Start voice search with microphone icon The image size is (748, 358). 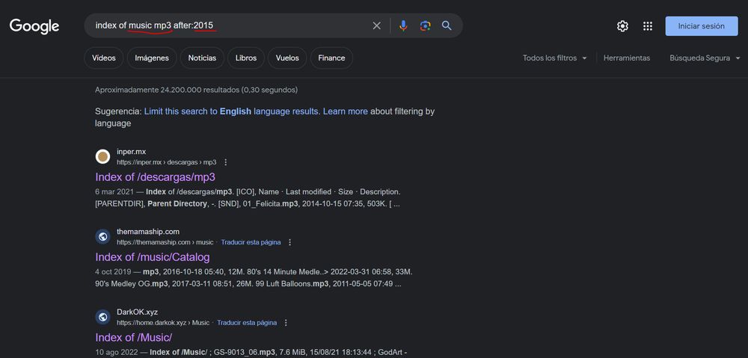404,25
